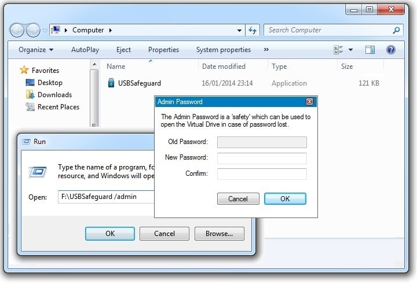This screenshot has width=417, height=295.
Task: Click Eject in the toolbar
Action: coord(123,50)
